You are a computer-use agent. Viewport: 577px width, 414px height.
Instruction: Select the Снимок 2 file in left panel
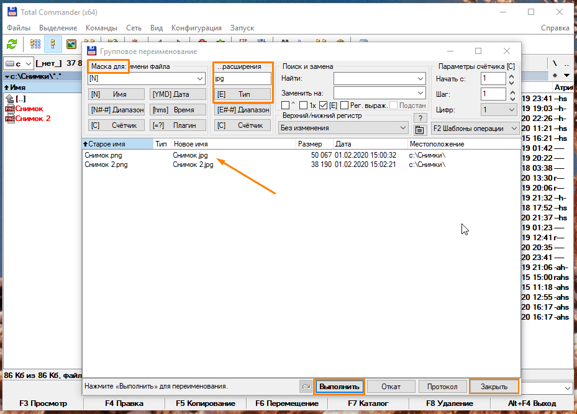click(x=28, y=119)
